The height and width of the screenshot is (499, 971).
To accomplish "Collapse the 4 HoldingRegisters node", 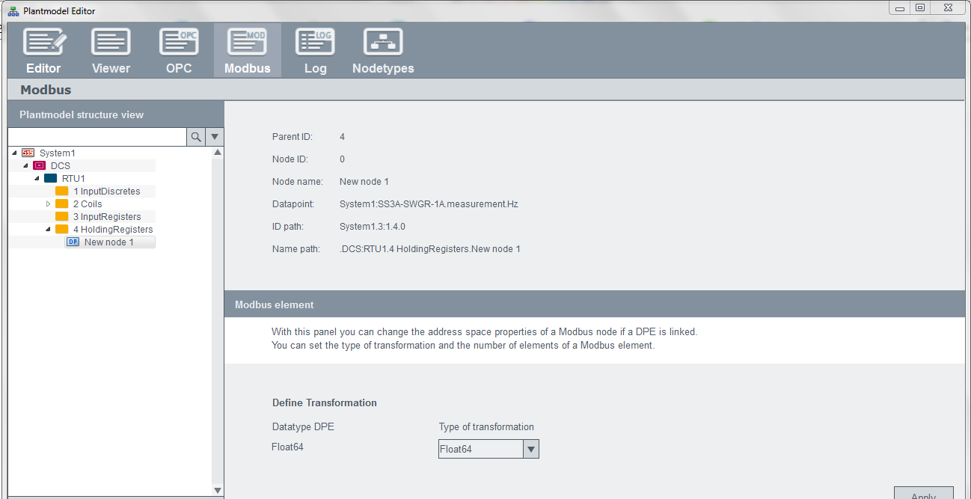I will coord(49,230).
